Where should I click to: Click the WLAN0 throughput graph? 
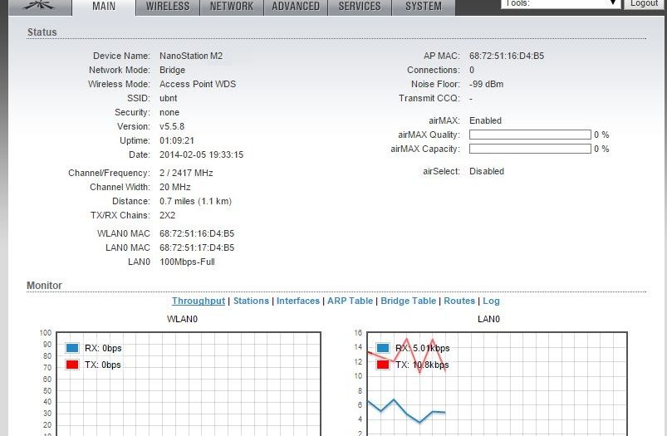tap(189, 384)
